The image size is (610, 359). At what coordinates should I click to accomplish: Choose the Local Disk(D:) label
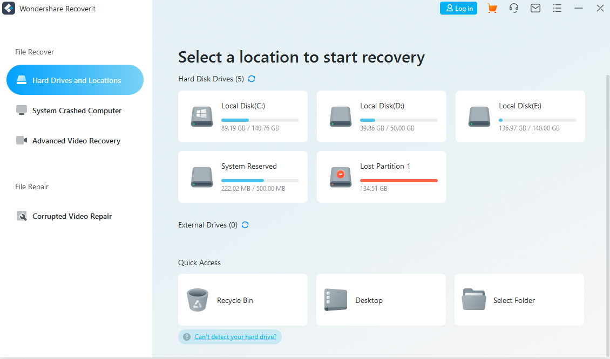pos(382,106)
